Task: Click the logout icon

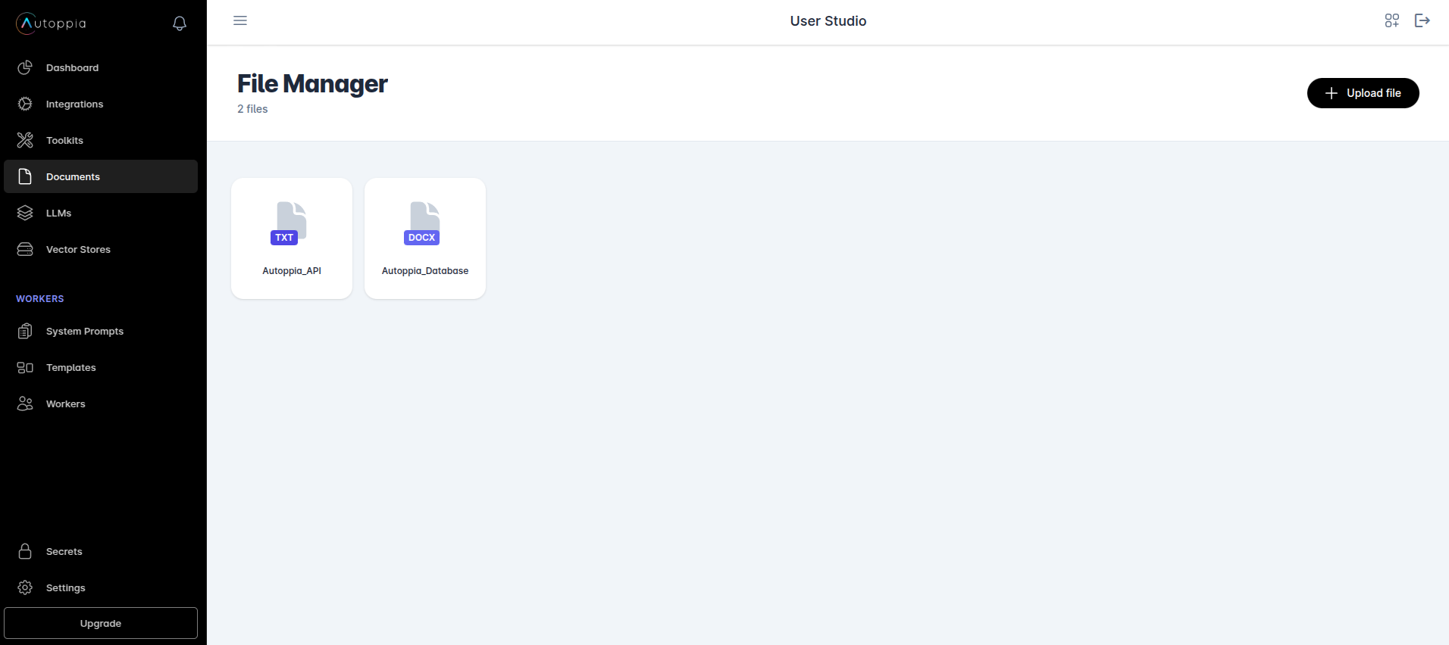Action: [1422, 20]
